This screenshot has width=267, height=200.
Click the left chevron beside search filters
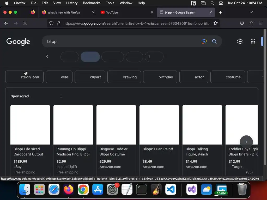pos(47,57)
